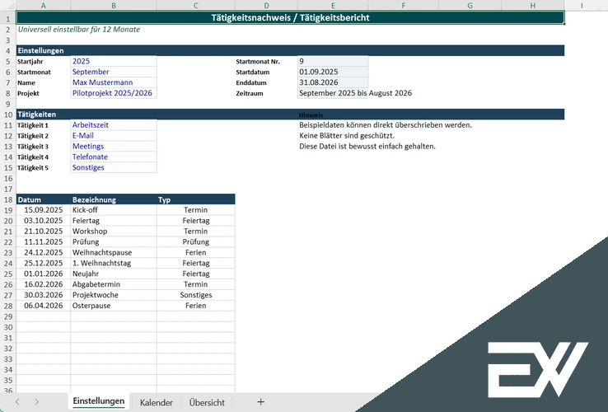Click the select-all corner above row 1
The width and height of the screenshot is (608, 412).
tap(7, 6)
